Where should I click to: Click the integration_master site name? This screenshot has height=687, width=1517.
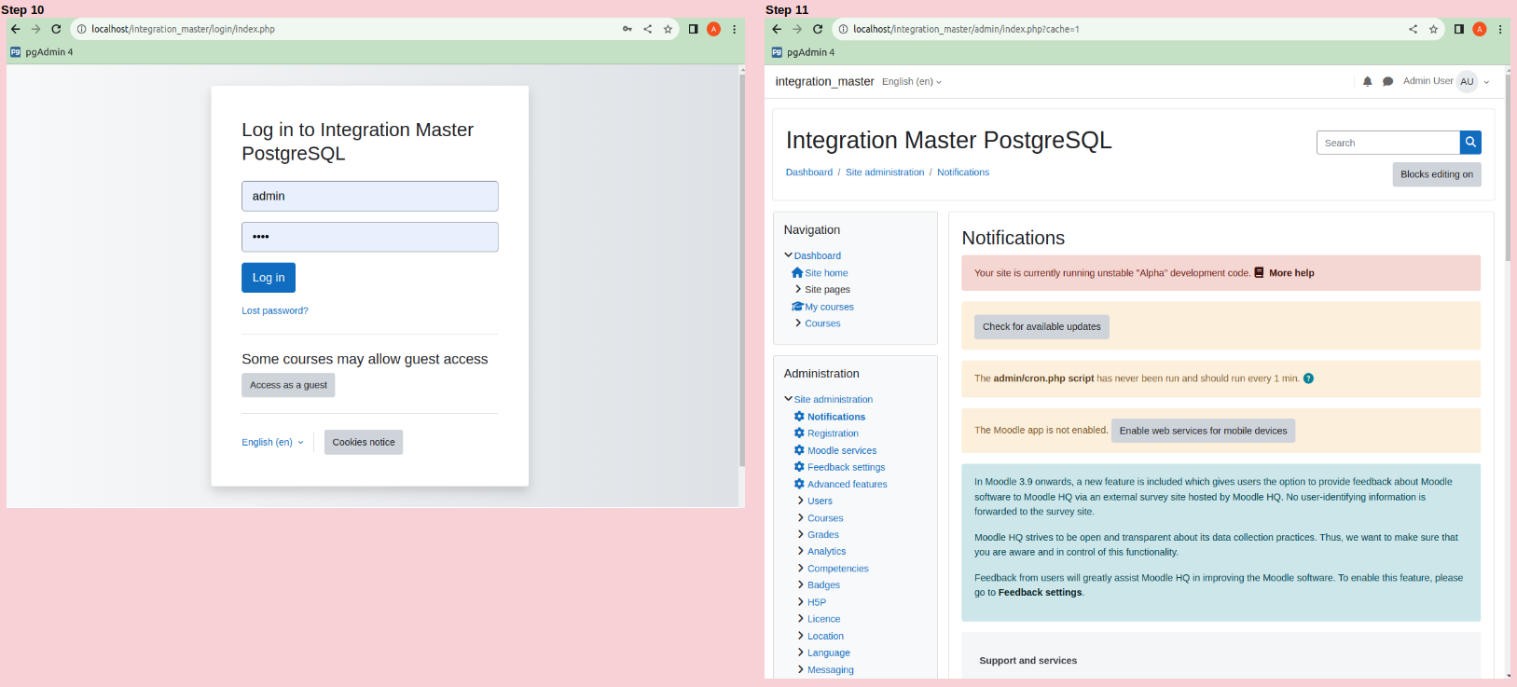click(824, 82)
